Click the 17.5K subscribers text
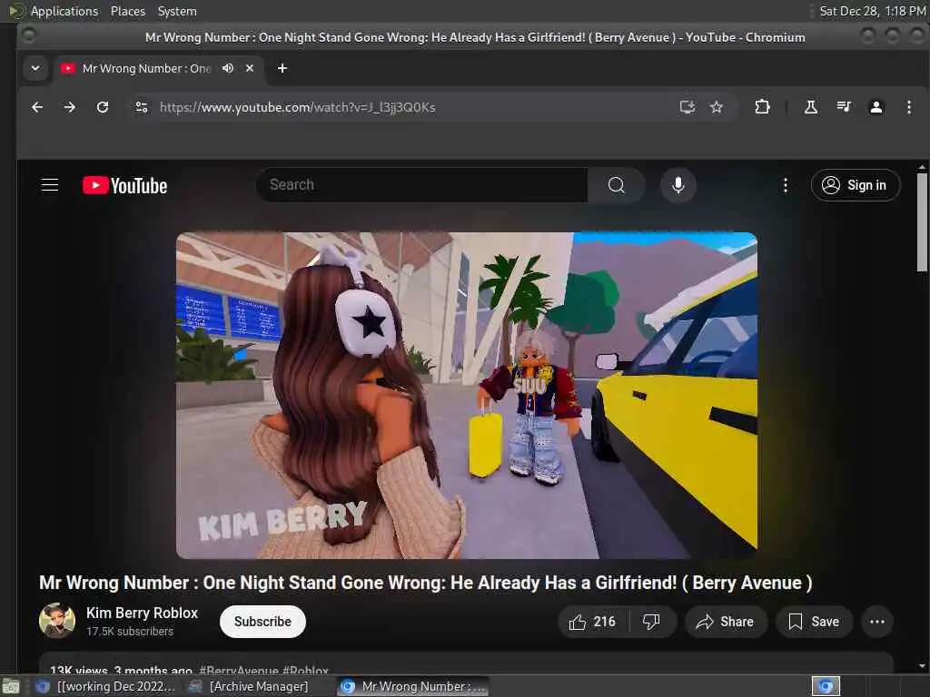 [130, 632]
